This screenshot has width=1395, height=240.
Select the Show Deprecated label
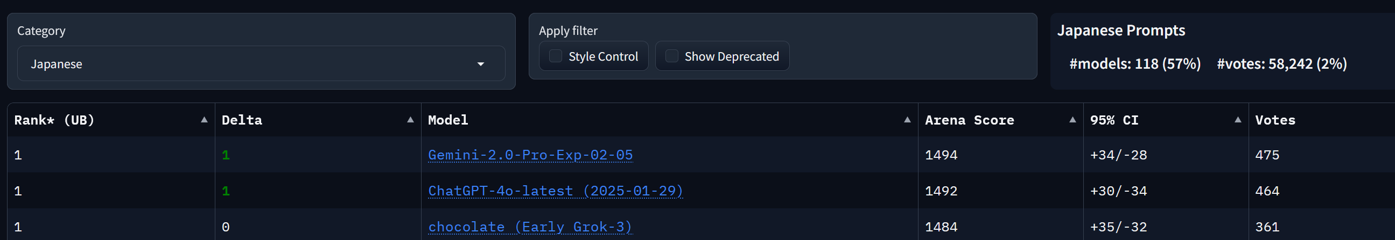(732, 57)
